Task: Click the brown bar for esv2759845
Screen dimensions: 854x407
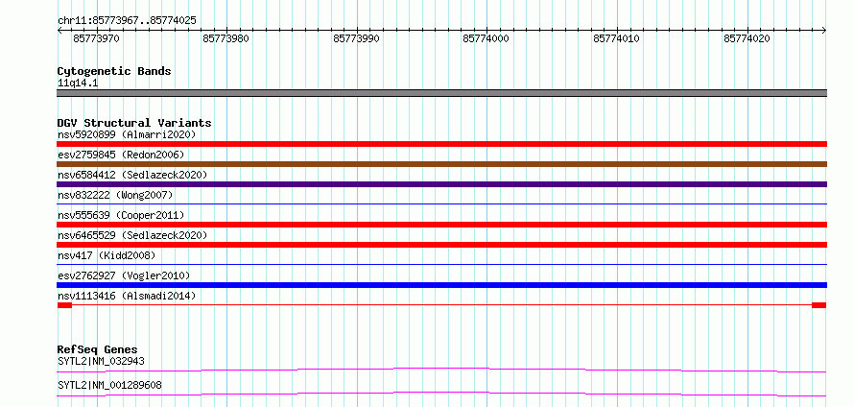Action: tap(441, 164)
